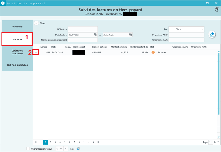Expand invoice 441 row details
221x152 pixels.
[36, 52]
